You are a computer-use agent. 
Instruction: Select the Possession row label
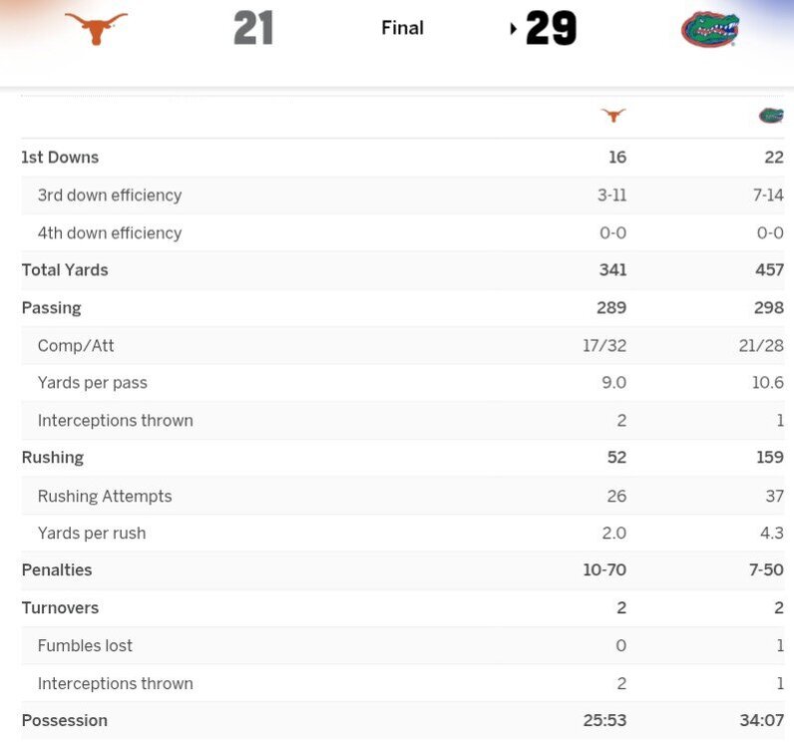pyautogui.click(x=64, y=721)
